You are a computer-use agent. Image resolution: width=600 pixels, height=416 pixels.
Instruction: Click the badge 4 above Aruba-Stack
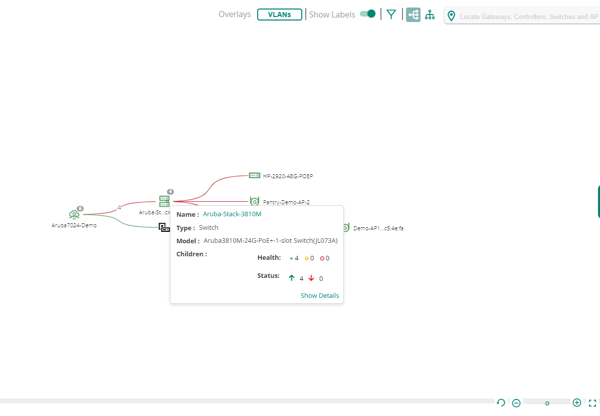pos(170,192)
